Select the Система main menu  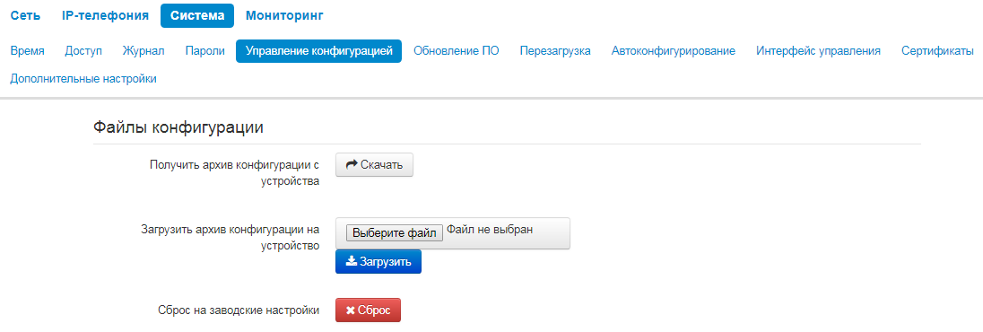tap(196, 15)
